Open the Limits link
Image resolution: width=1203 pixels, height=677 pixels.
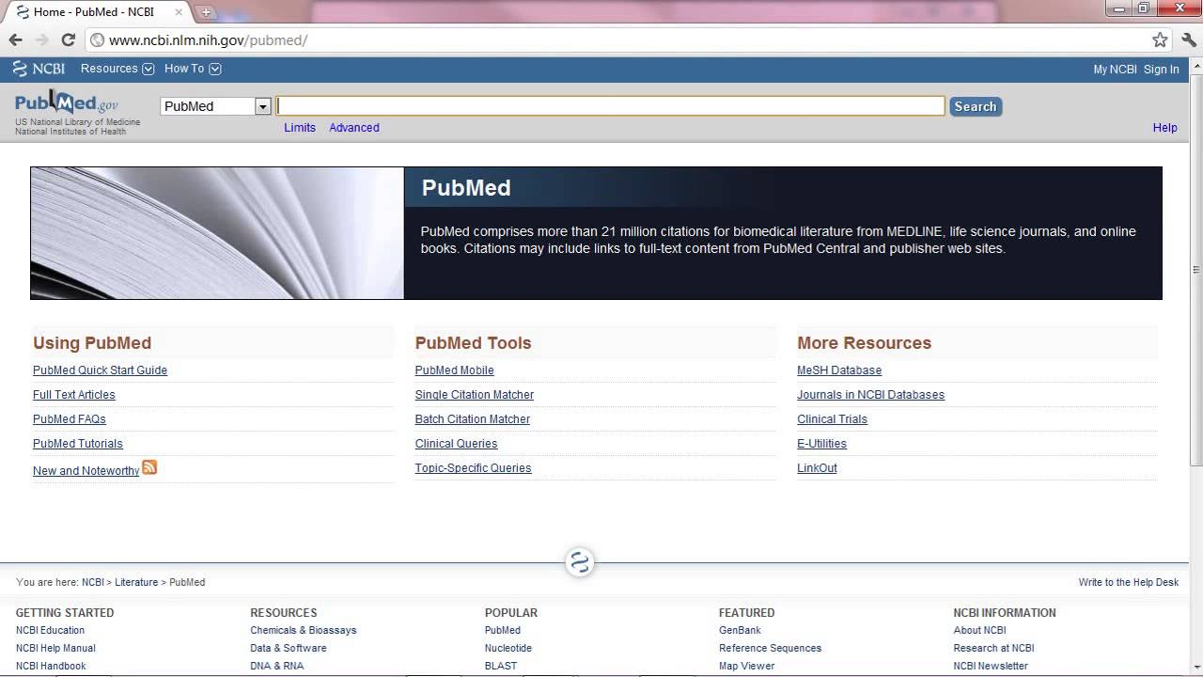pyautogui.click(x=300, y=128)
